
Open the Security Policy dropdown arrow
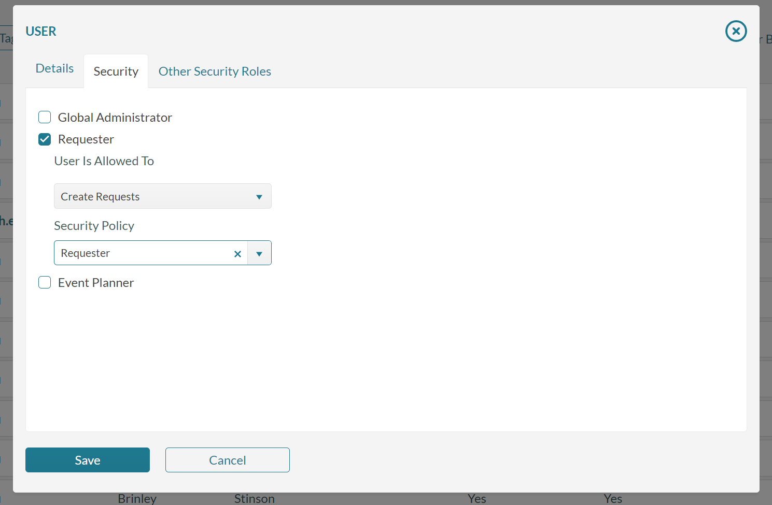click(259, 253)
